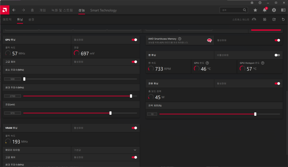Click the 전력 제한(%) slider handle
288x167 pixels.
click(255, 114)
